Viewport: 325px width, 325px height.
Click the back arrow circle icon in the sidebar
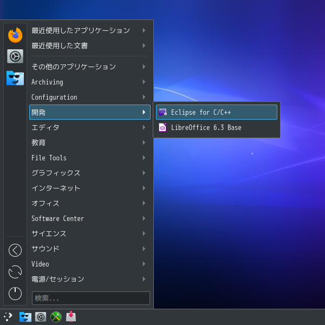point(15,250)
